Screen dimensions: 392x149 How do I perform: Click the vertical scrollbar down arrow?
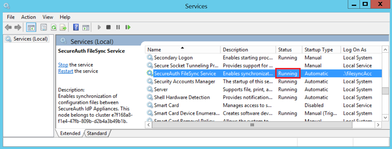point(386,118)
